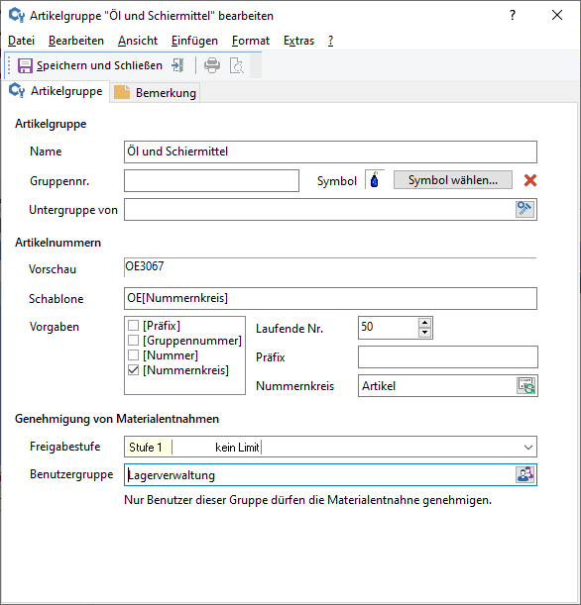Decrease Laufende Nr. with down arrow
The width and height of the screenshot is (581, 605).
click(x=424, y=333)
